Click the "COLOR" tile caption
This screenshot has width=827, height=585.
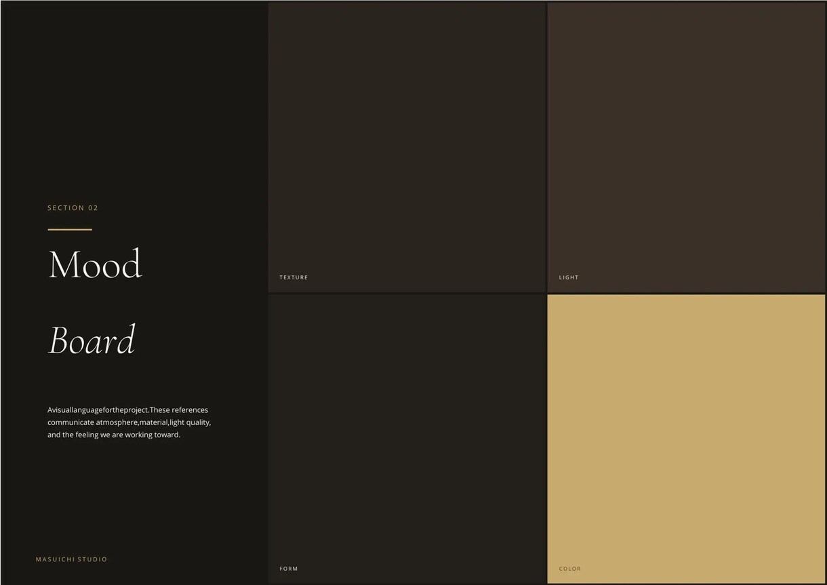[x=570, y=569]
